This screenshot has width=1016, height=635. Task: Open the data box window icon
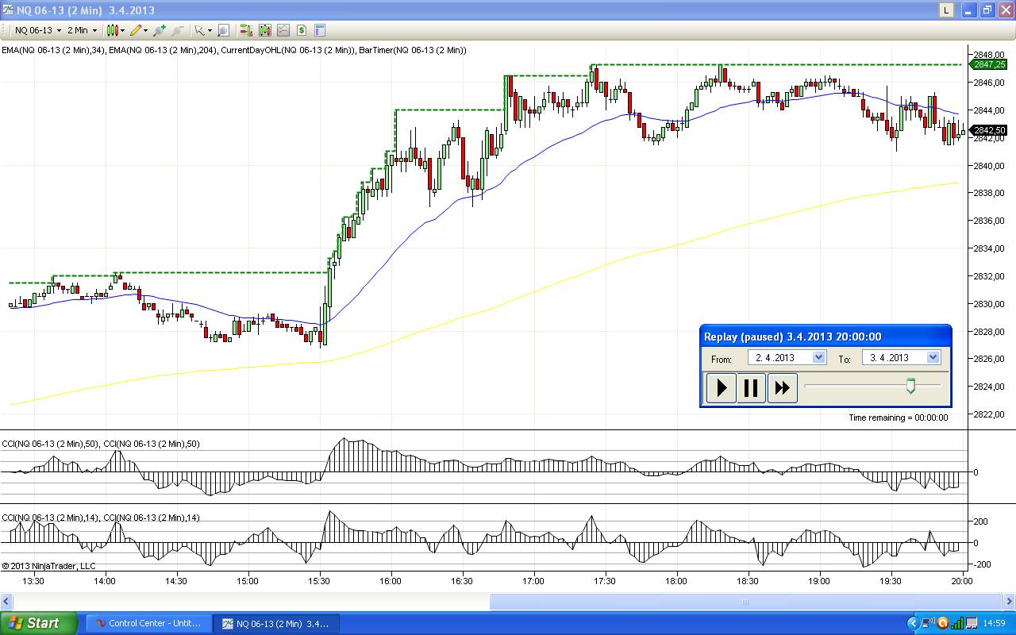coord(320,30)
